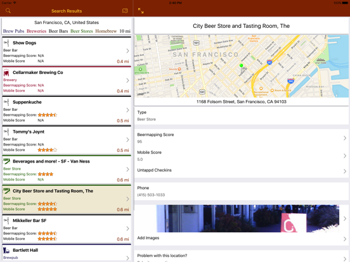Toggle the Beer Stores filter
This screenshot has height=262, width=350.
(81, 31)
